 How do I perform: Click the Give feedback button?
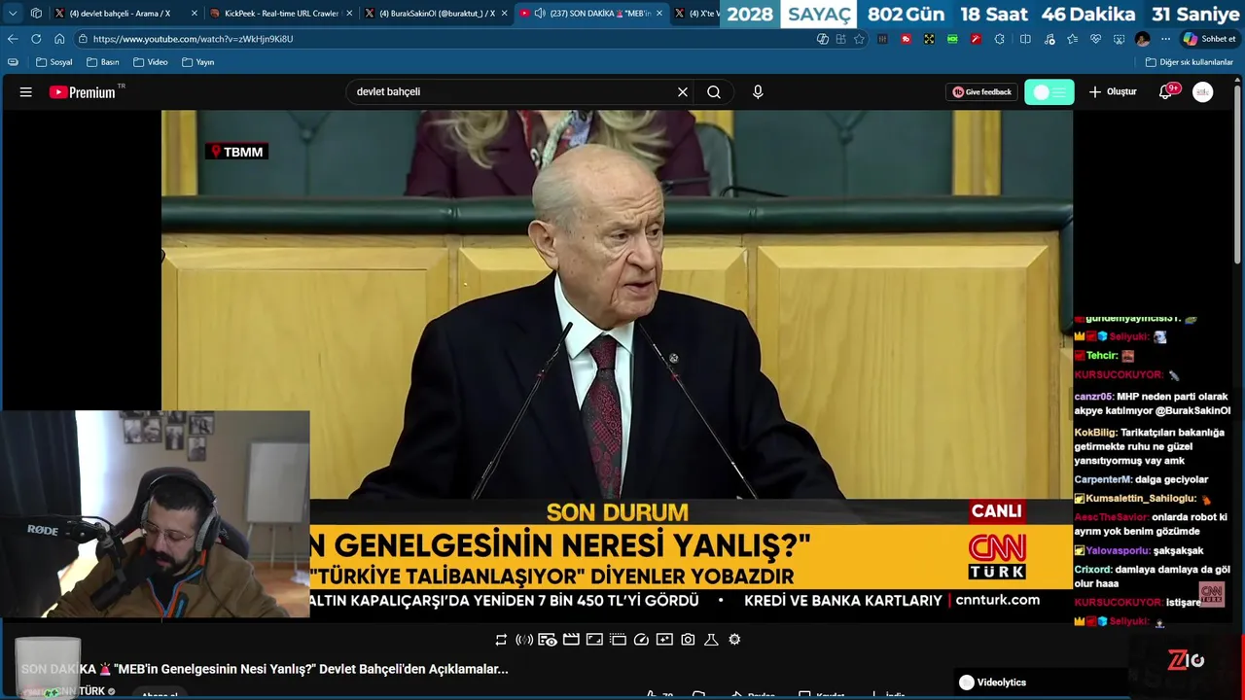pos(982,92)
